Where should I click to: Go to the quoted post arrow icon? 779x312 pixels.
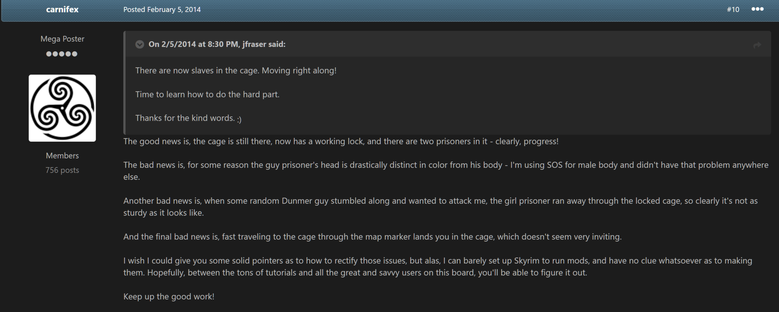[757, 45]
